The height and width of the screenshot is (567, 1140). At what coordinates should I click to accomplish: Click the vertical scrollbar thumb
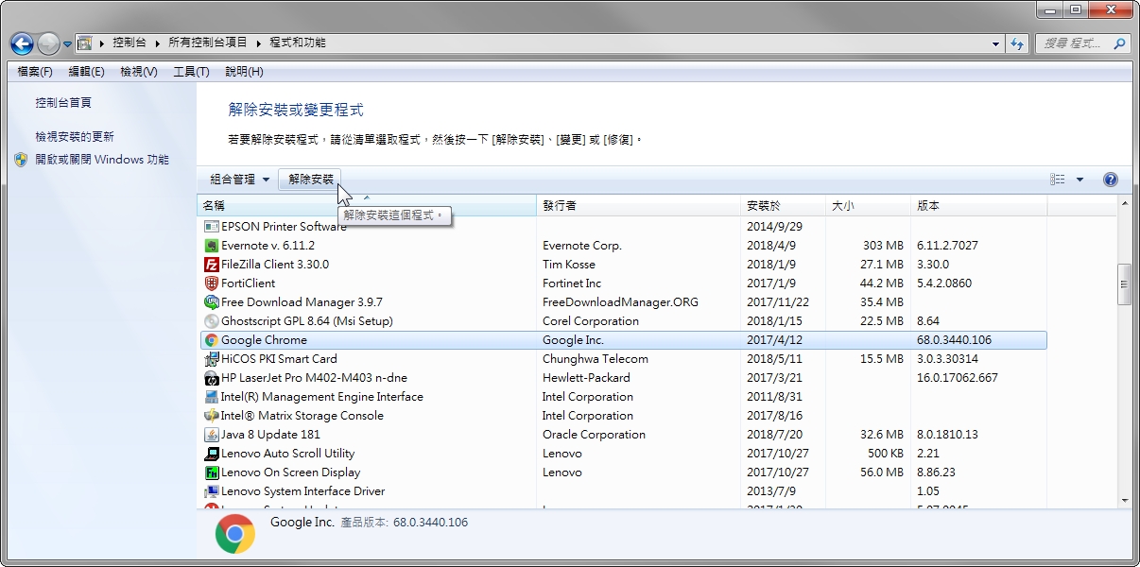[1125, 283]
